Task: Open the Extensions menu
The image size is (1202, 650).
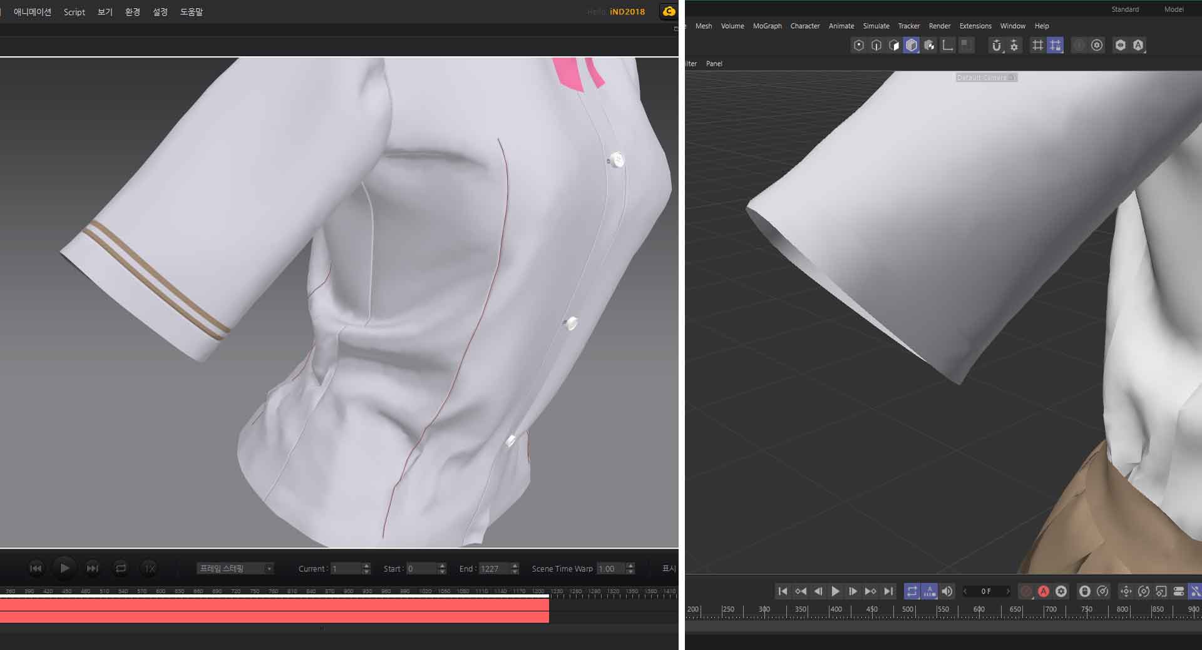Action: point(975,26)
